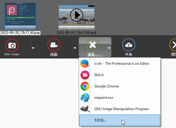Image resolution: width=176 pixels, height=128 pixels.
Task: Select the GIMP mascot icon
Action: click(x=85, y=109)
